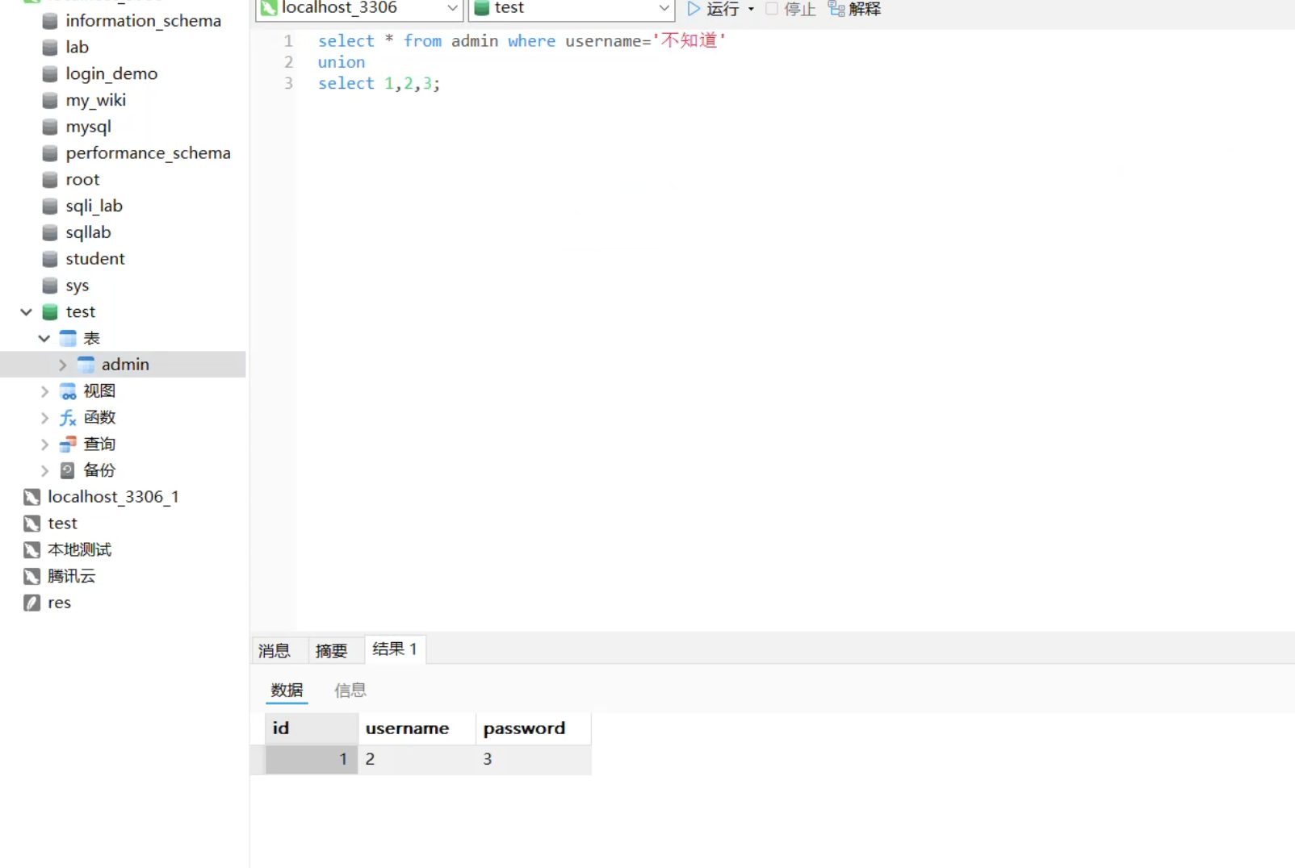Collapse the test database tree node
Viewport: 1295px width, 868px height.
click(26, 312)
